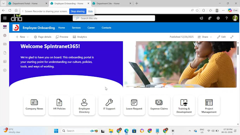Open the Services nav item

pyautogui.click(x=76, y=28)
